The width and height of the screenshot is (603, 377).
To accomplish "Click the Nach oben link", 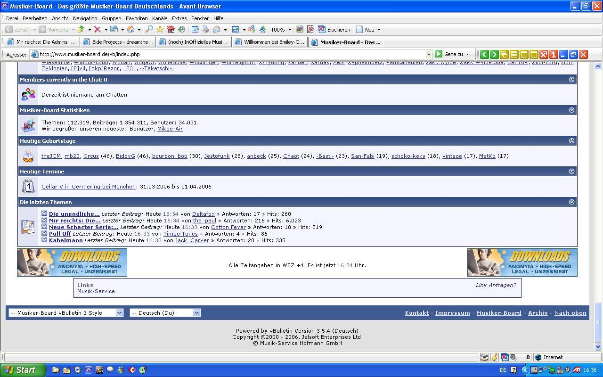I will pos(570,313).
